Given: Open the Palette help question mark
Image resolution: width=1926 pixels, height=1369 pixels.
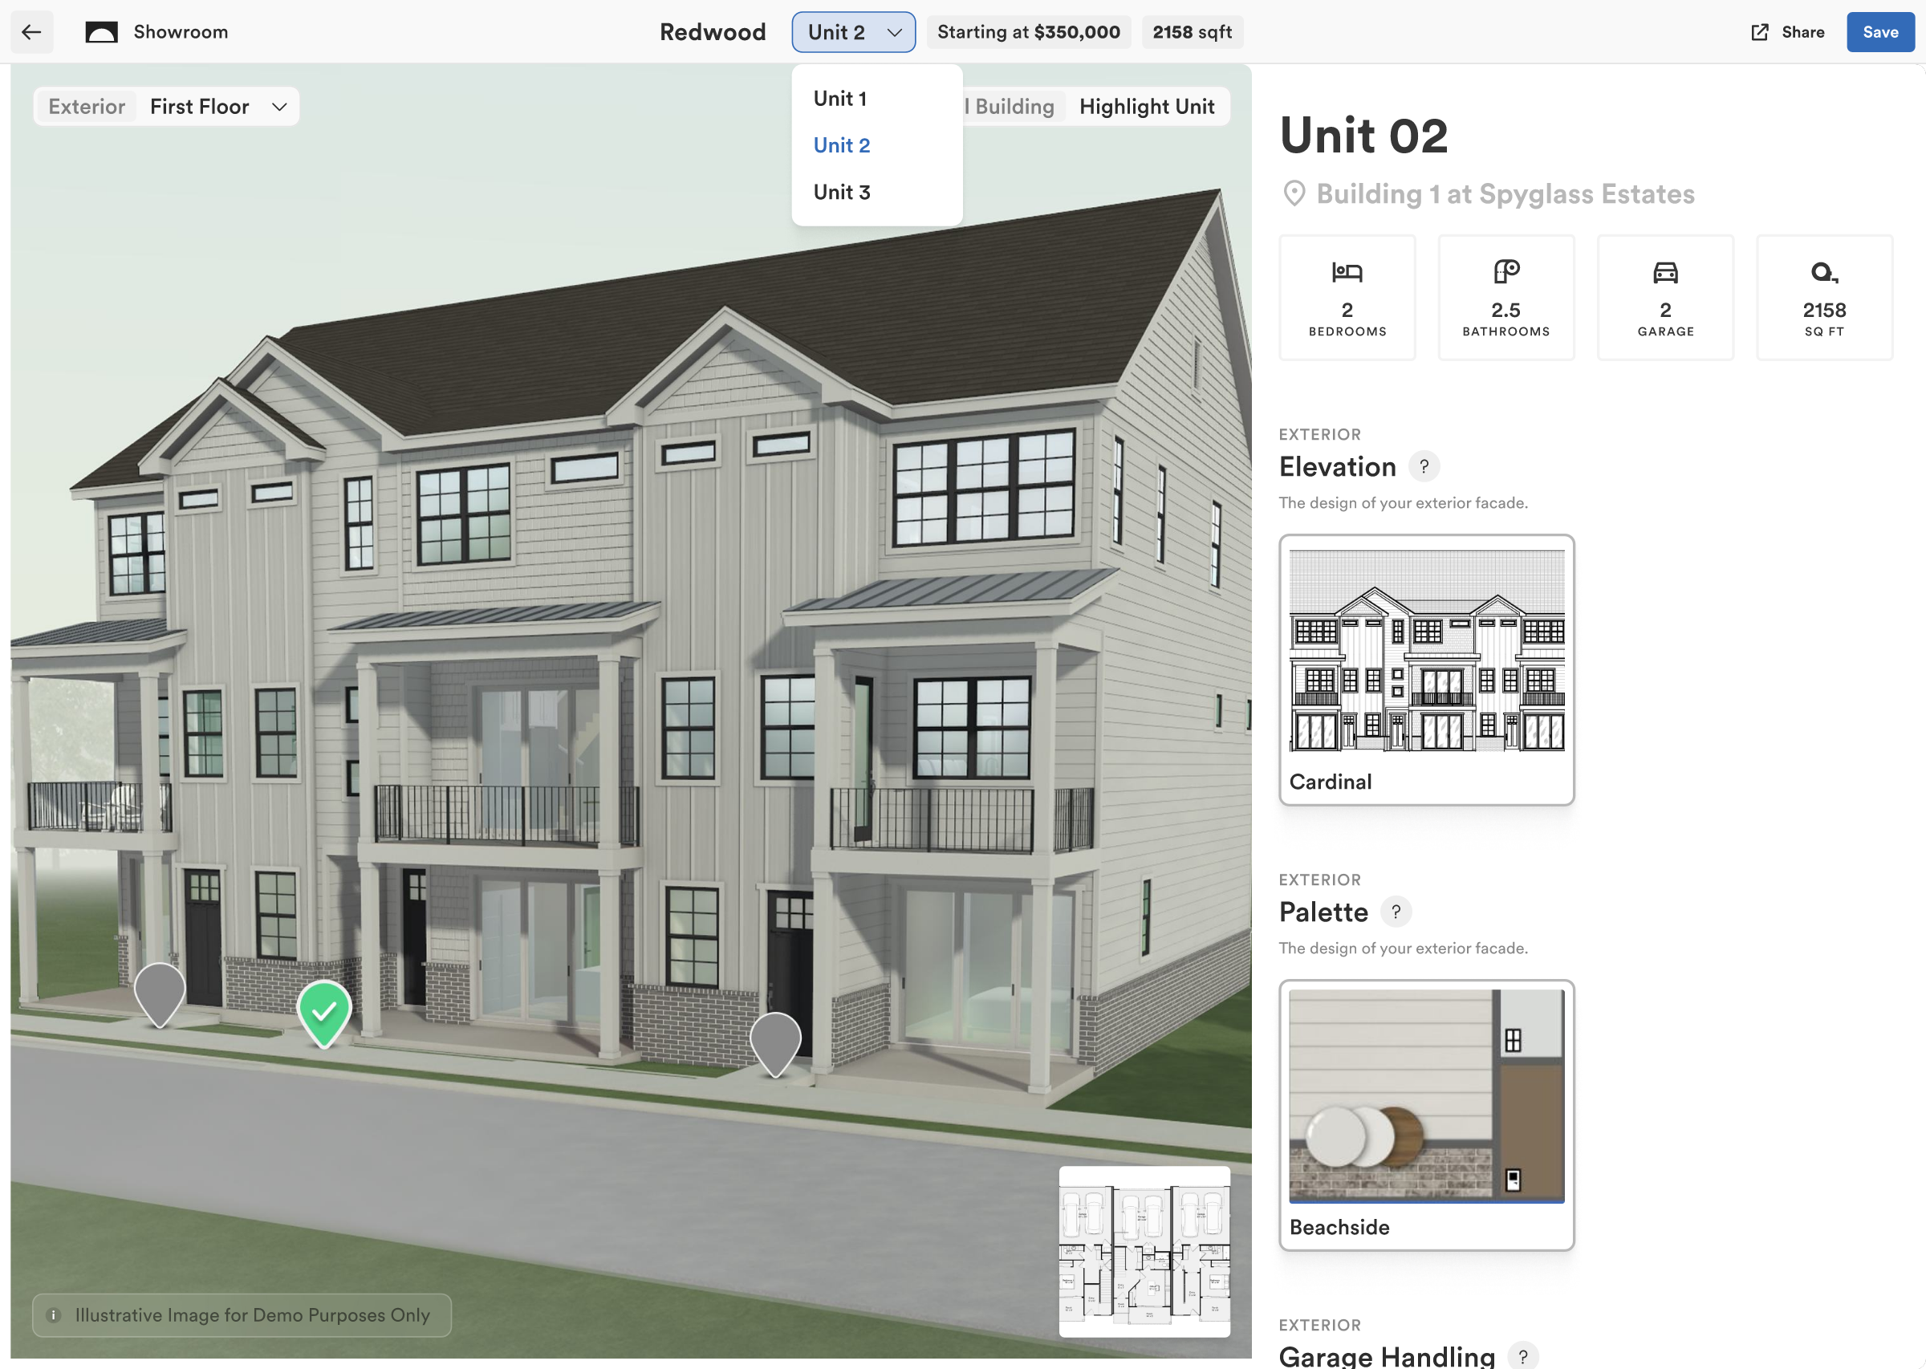Looking at the screenshot, I should coord(1396,912).
